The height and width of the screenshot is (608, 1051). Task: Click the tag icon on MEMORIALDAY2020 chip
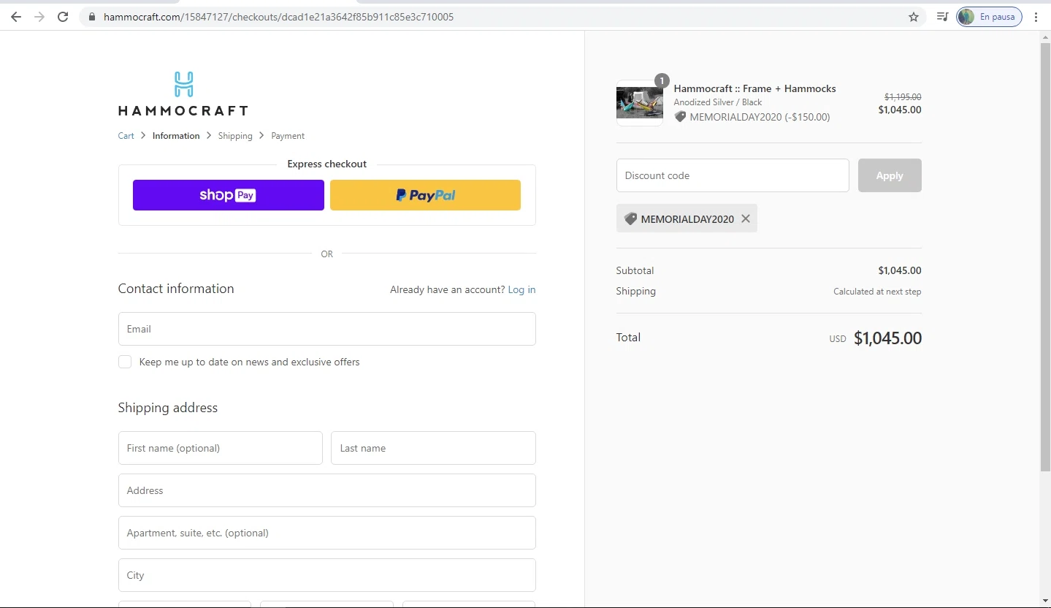630,218
